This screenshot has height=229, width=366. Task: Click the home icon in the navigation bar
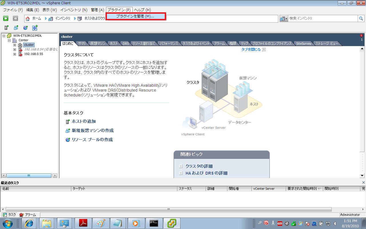[x=28, y=18]
